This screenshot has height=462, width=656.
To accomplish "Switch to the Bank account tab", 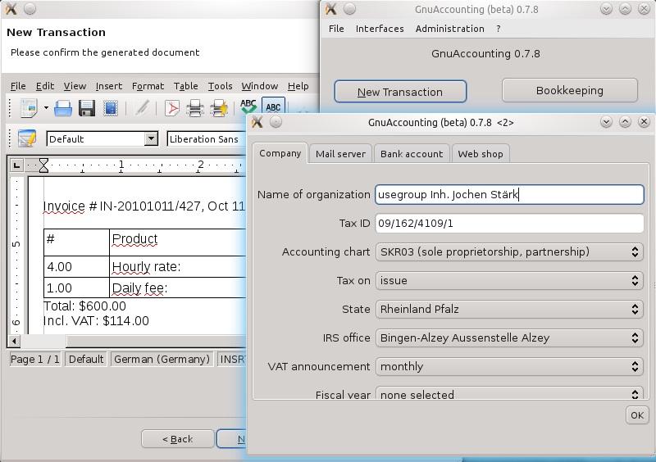I will click(412, 154).
